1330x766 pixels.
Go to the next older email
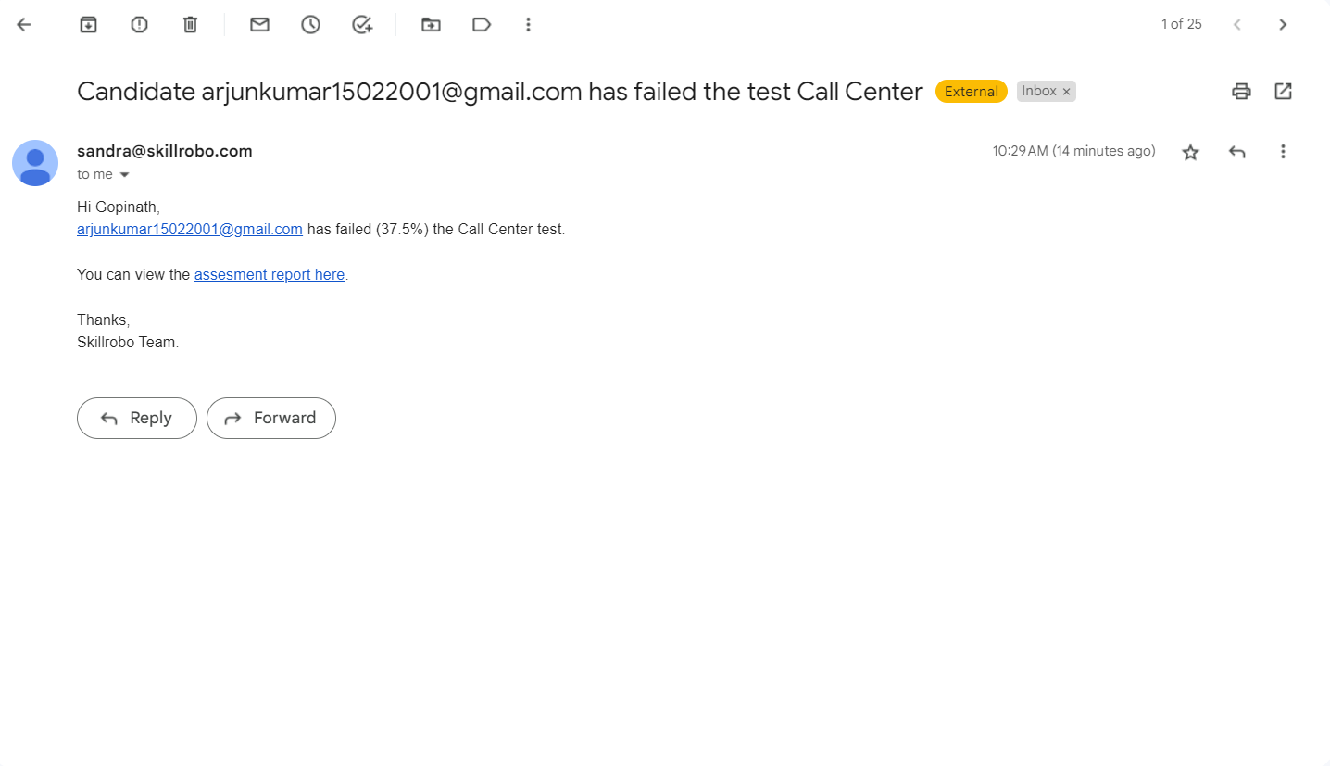pyautogui.click(x=1283, y=25)
